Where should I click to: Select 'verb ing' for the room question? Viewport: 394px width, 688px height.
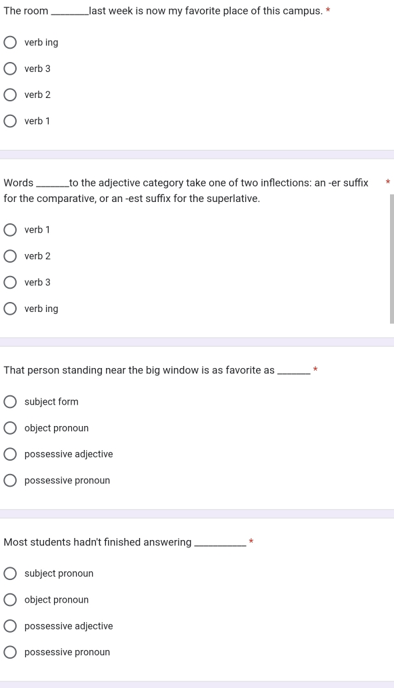(x=10, y=43)
